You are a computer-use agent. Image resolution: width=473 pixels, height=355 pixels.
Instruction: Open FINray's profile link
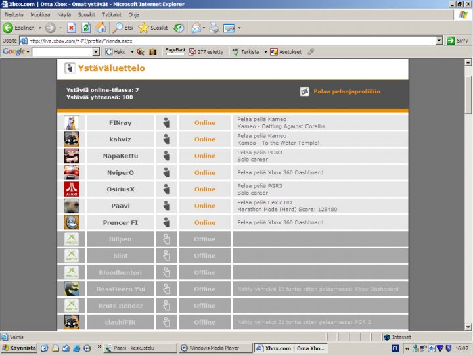120,122
